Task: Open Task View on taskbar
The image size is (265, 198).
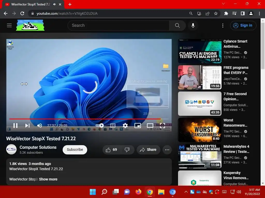Action: pyautogui.click(x=116, y=192)
